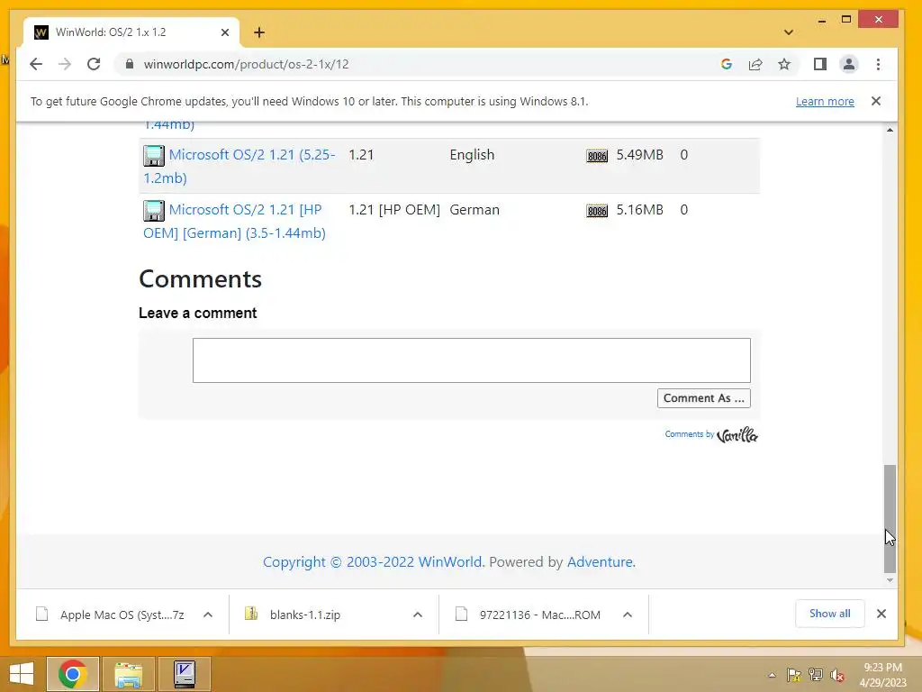Select the WinWorld: OS/2 1.x 1.2 tab
922x692 pixels.
(x=131, y=32)
